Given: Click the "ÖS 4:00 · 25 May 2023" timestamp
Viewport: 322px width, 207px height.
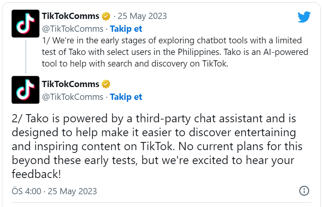Looking at the screenshot, I should pos(54,191).
